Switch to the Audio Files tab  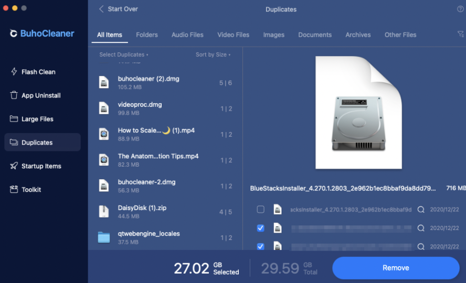187,35
